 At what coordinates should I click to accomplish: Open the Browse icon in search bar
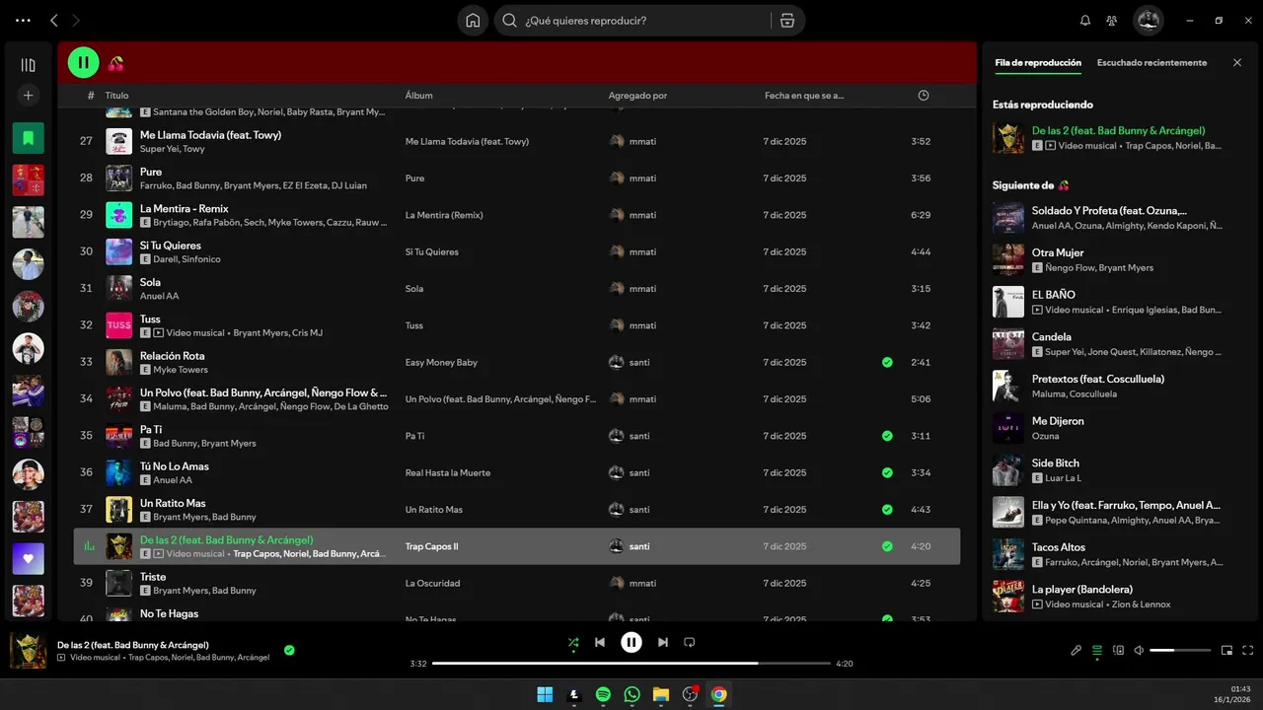click(786, 21)
